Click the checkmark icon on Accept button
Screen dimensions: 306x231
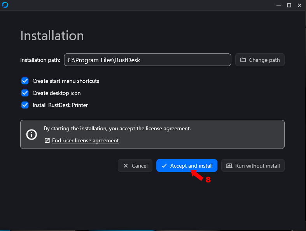[x=164, y=166]
